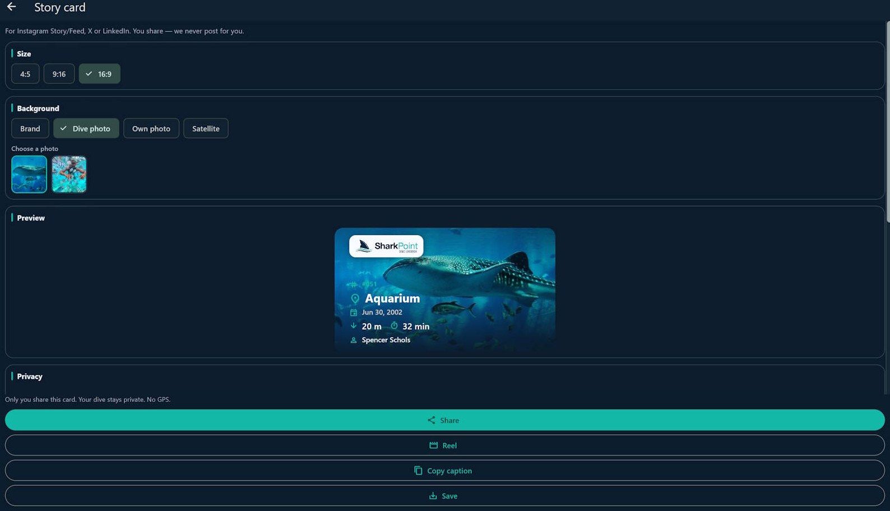Select the Dive photo background chip
The image size is (890, 511).
(x=86, y=129)
